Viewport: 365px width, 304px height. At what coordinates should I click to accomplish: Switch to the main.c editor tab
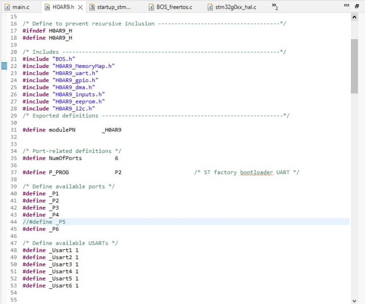[20, 7]
